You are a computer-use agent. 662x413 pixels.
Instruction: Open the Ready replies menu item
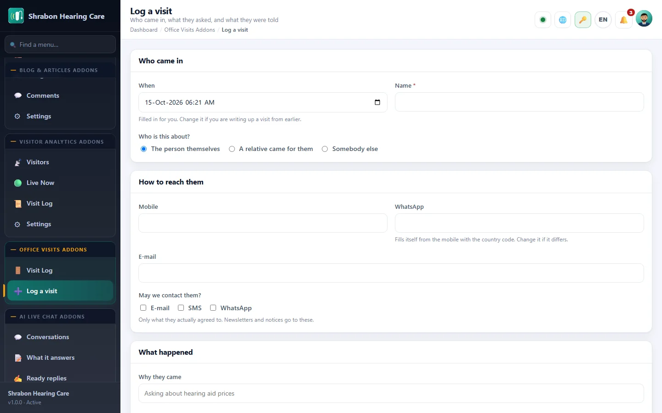(60, 378)
